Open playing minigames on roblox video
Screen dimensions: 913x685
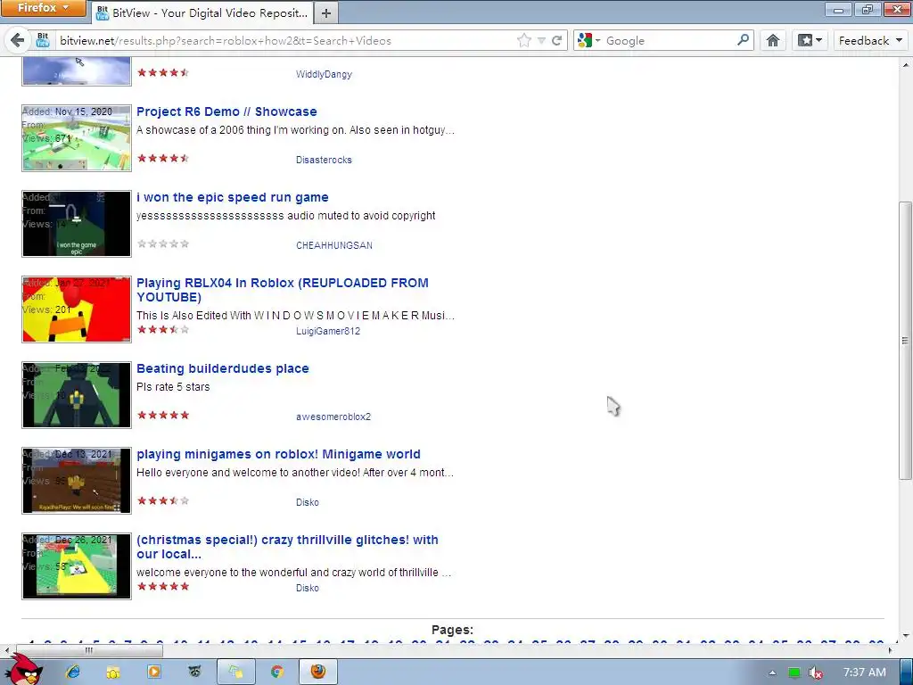tap(278, 454)
